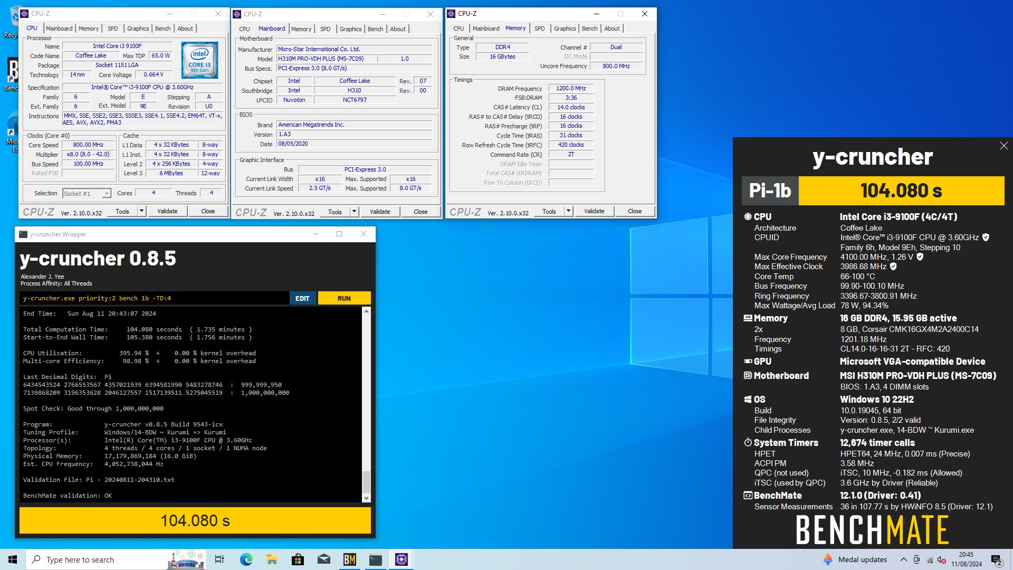The height and width of the screenshot is (570, 1013).
Task: Click the RUN button in y-cruncher Wrapper
Action: point(344,298)
